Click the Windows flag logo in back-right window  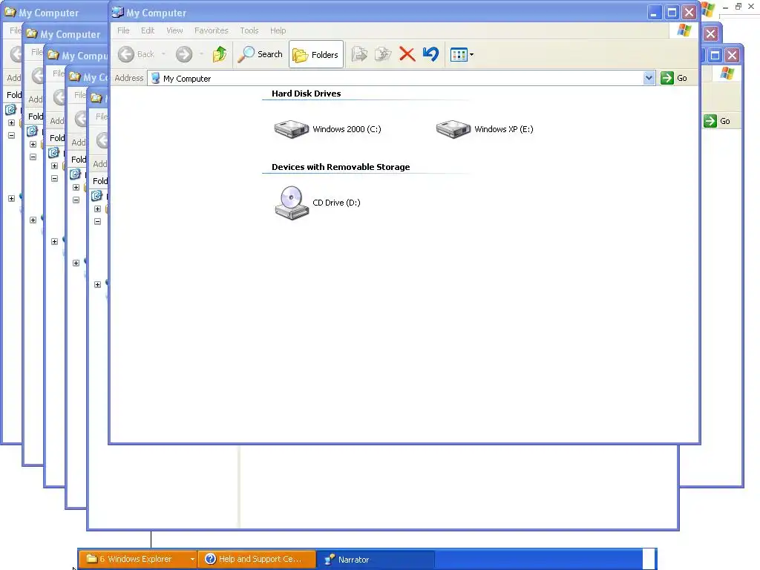tap(727, 73)
